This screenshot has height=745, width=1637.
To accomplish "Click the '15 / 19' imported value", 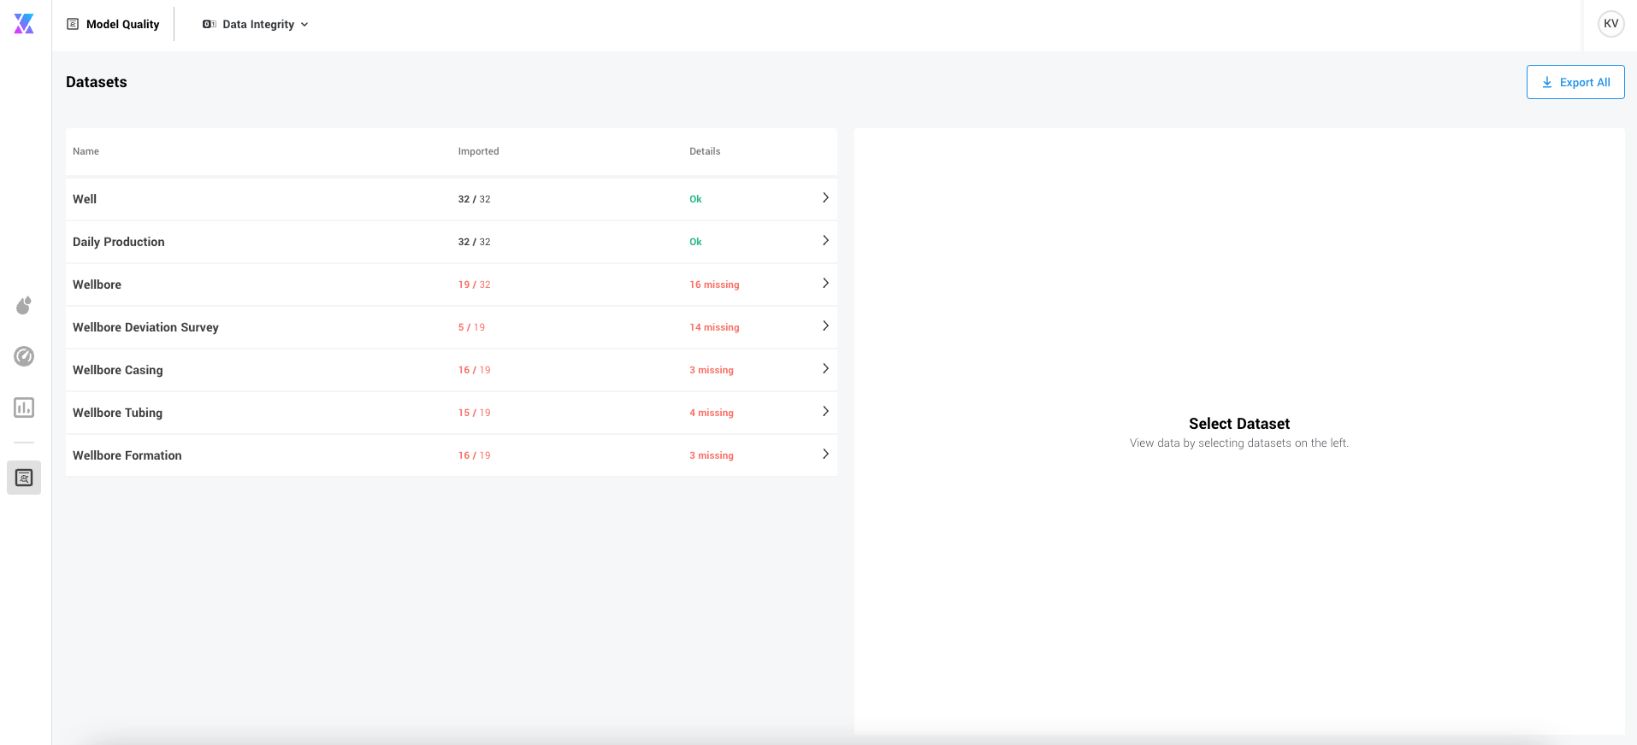I will tap(475, 413).
